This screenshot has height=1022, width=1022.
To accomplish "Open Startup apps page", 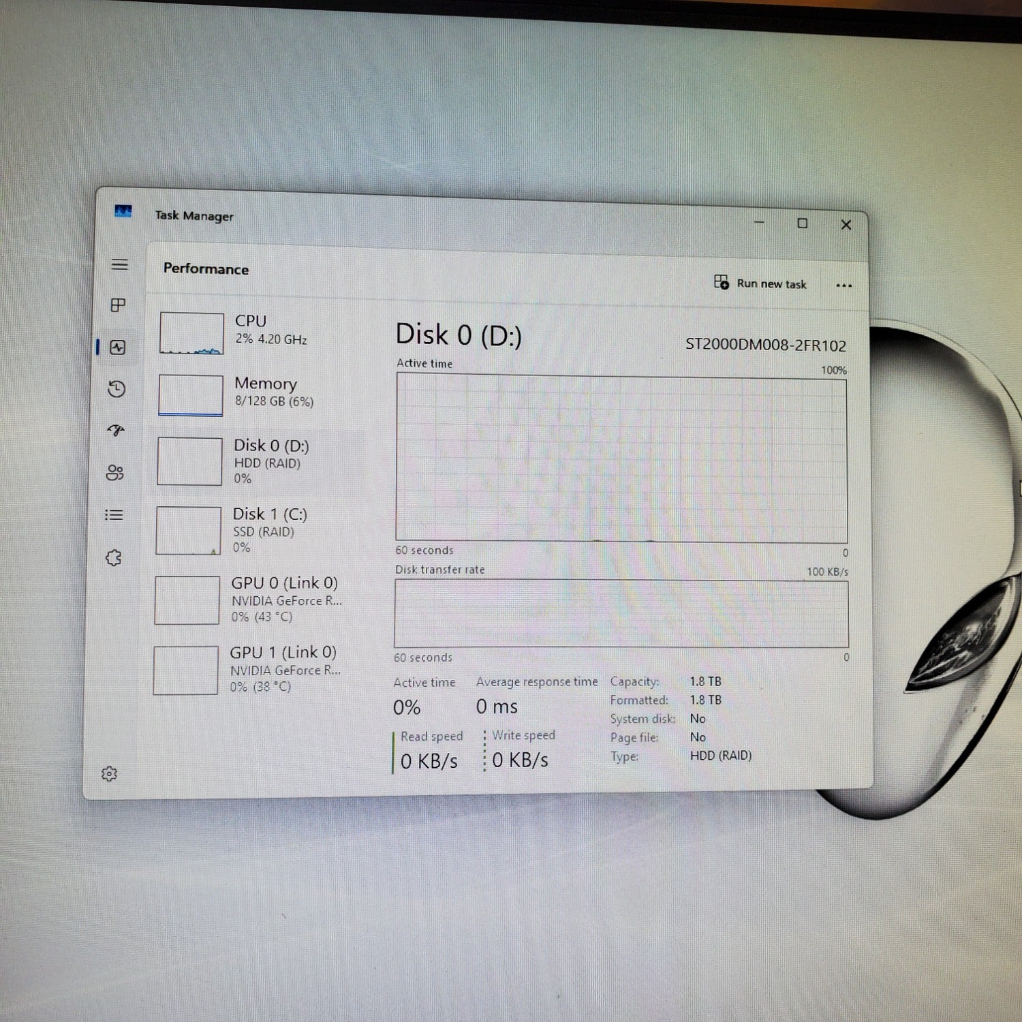I will (118, 431).
